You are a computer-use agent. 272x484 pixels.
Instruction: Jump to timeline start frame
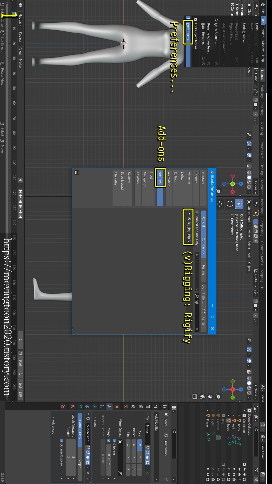coord(20,191)
